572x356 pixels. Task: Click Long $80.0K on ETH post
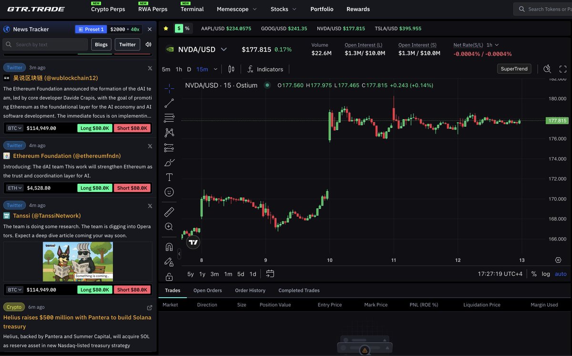(95, 188)
